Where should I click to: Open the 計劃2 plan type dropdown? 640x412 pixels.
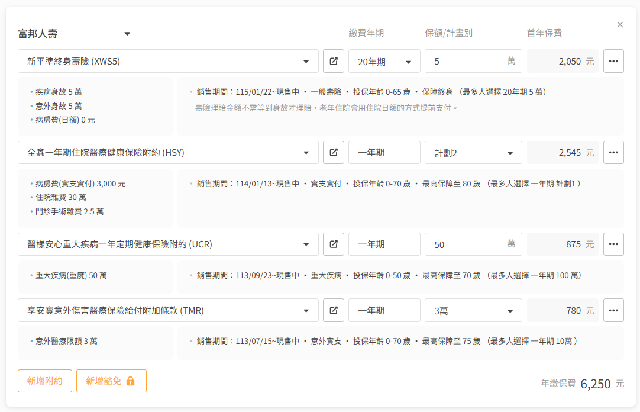click(473, 153)
